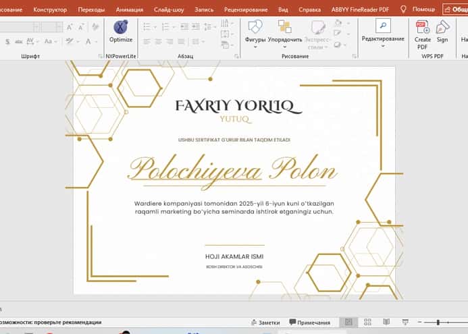This screenshot has width=468, height=334.
Task: Click the Помощь lightbulb icon
Action: click(x=403, y=9)
